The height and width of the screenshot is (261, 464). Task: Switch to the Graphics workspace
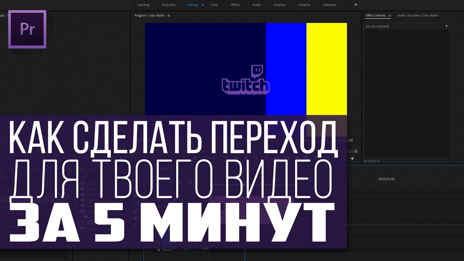click(x=279, y=5)
